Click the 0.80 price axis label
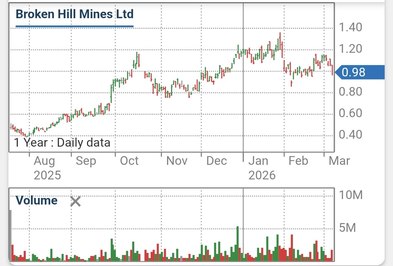 pyautogui.click(x=350, y=91)
